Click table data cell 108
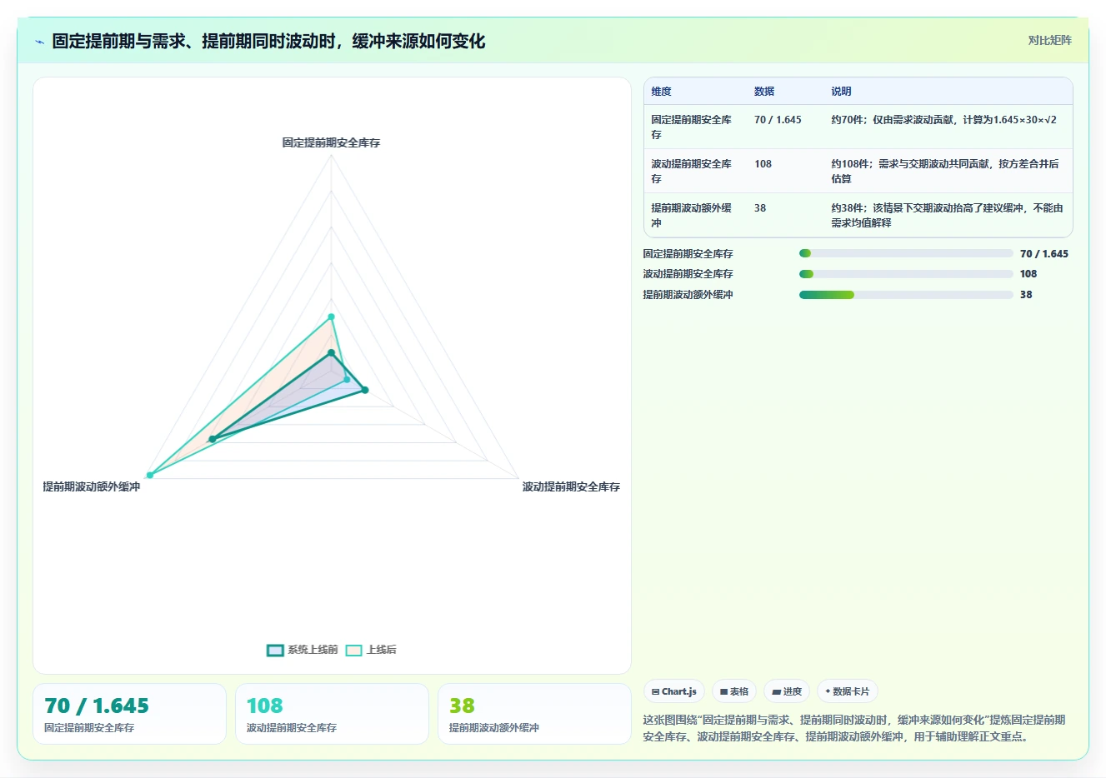Viewport: 1106px width, 778px height. click(763, 164)
